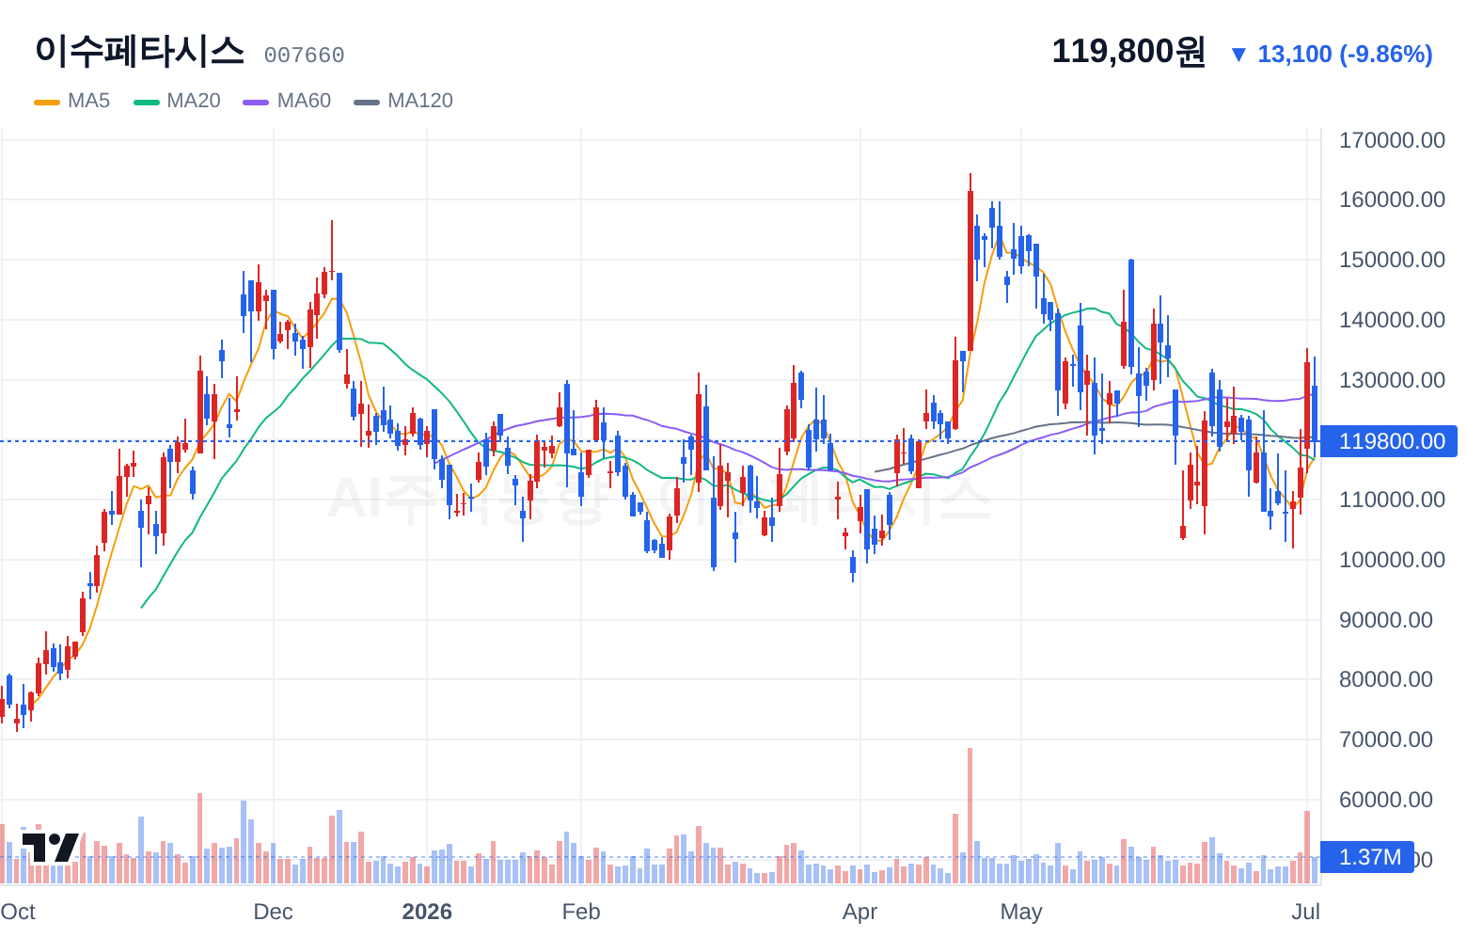This screenshot has height=937, width=1467.
Task: Toggle the MA20 legend entry
Action: coord(177,101)
